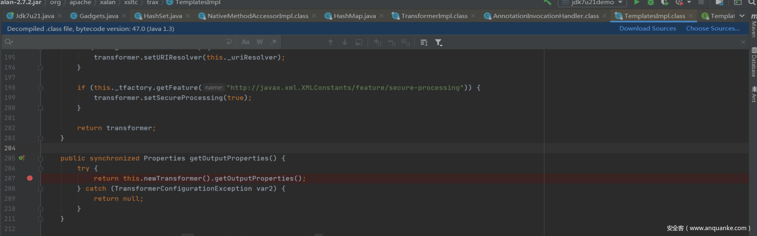Click the Download Sources link

pyautogui.click(x=647, y=28)
